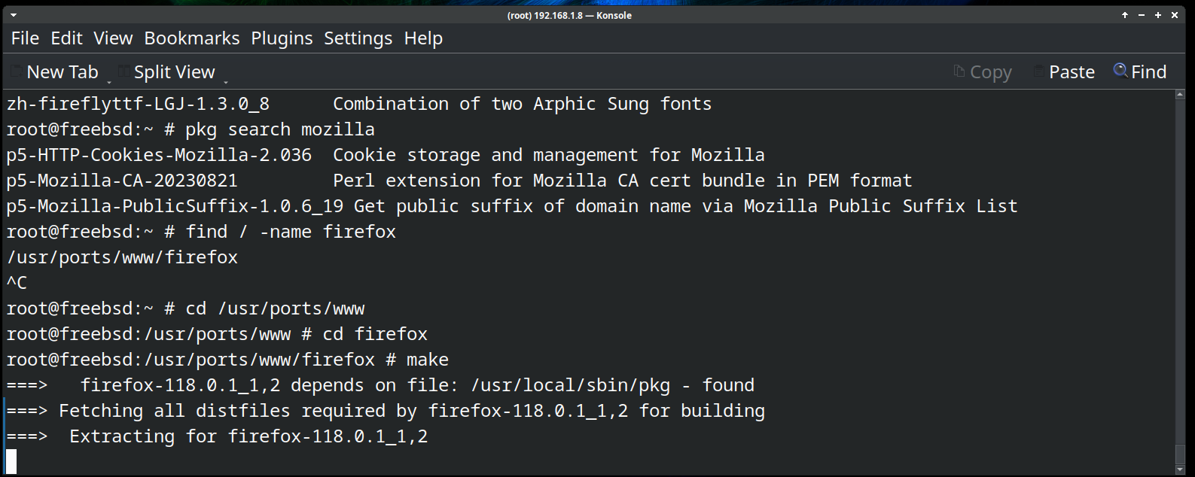Click the Paste toolbar button

1064,72
